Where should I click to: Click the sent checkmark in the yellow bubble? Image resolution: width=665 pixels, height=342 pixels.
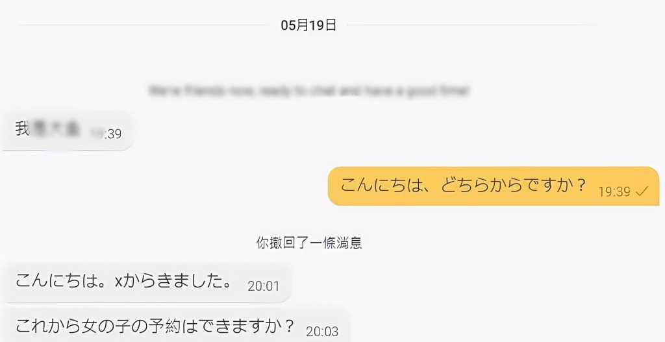(642, 191)
